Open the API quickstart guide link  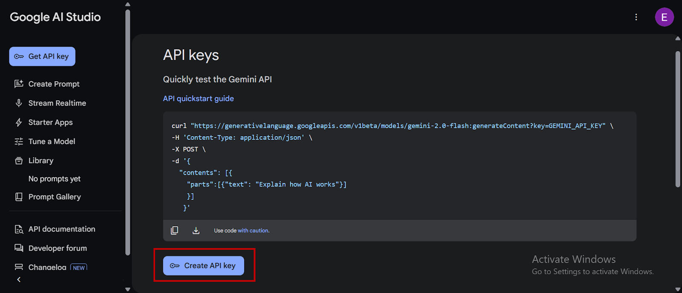coord(198,99)
